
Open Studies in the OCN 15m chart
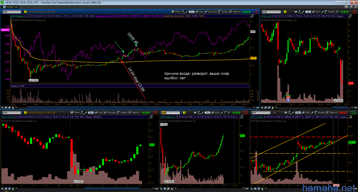[122, 112]
